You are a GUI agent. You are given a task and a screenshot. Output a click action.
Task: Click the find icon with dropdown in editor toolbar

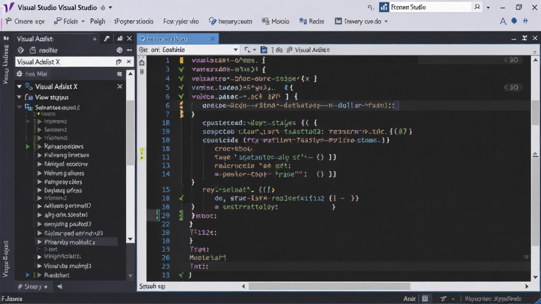[250, 50]
